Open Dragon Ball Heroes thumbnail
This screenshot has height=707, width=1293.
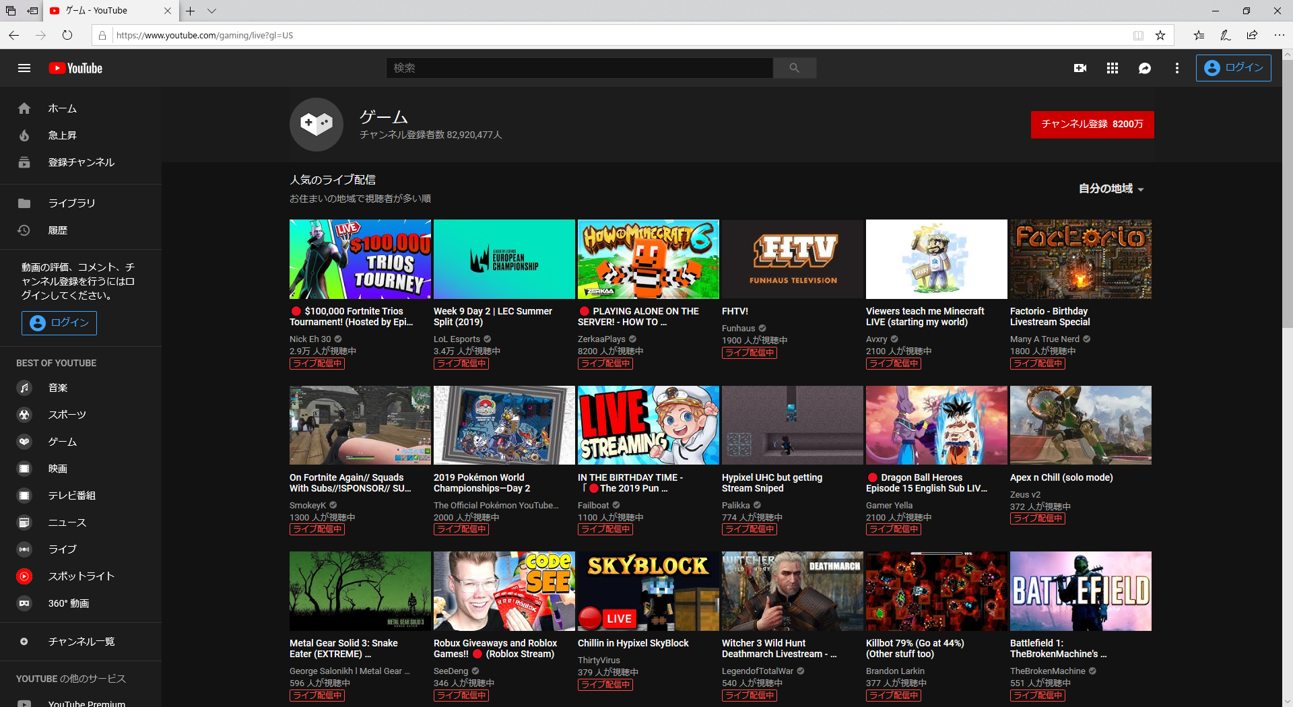point(937,425)
